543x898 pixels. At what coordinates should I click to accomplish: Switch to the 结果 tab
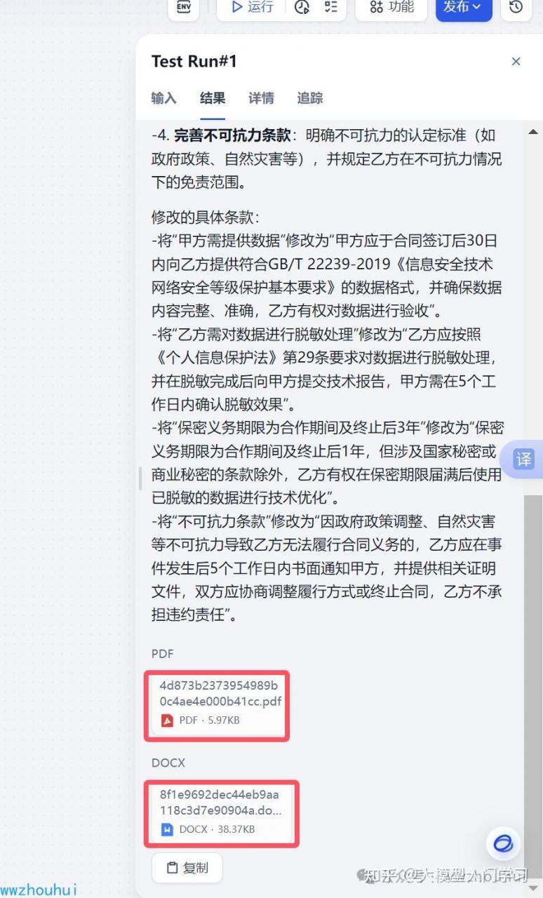(x=213, y=98)
